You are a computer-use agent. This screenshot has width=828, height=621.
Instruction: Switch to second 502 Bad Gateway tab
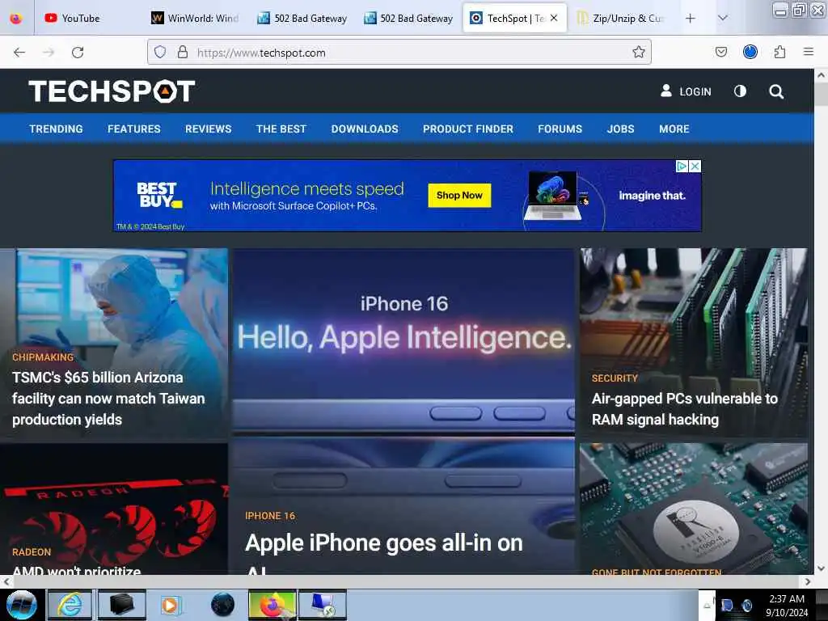pos(408,19)
